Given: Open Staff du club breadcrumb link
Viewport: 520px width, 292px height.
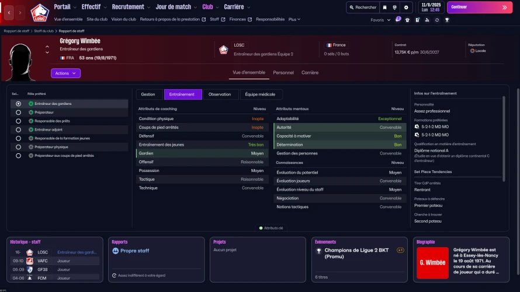Looking at the screenshot, I should point(44,31).
